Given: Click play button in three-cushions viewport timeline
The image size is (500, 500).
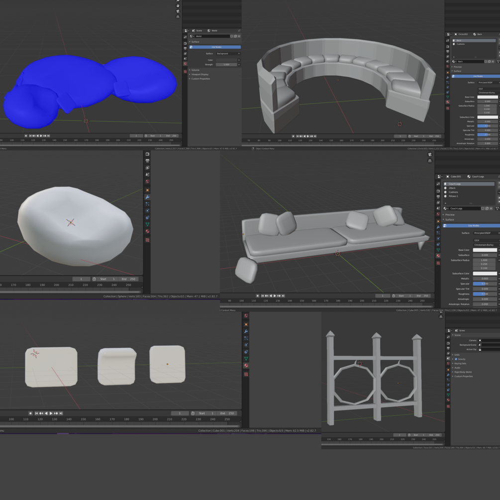Looking at the screenshot, I should click(51, 413).
